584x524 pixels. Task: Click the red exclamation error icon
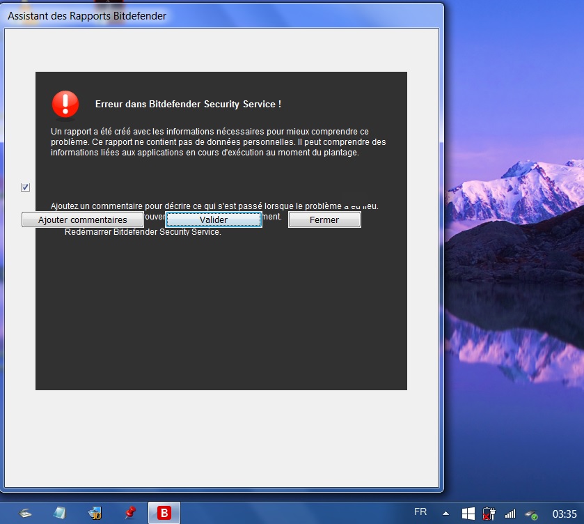(x=65, y=105)
